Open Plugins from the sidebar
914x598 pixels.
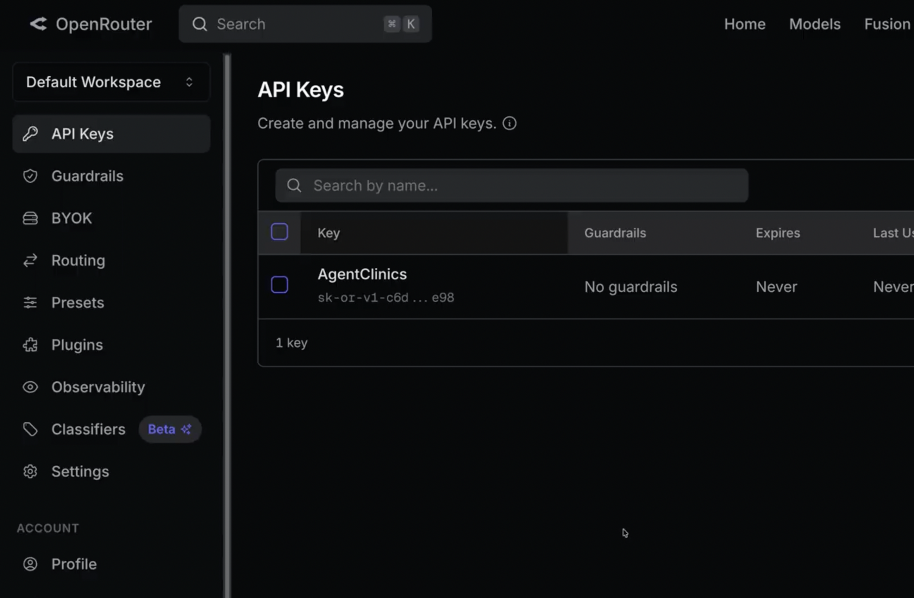pyautogui.click(x=111, y=345)
